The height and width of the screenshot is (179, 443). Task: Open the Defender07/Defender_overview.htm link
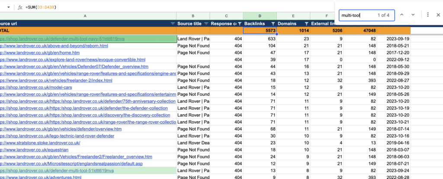pos(74,66)
